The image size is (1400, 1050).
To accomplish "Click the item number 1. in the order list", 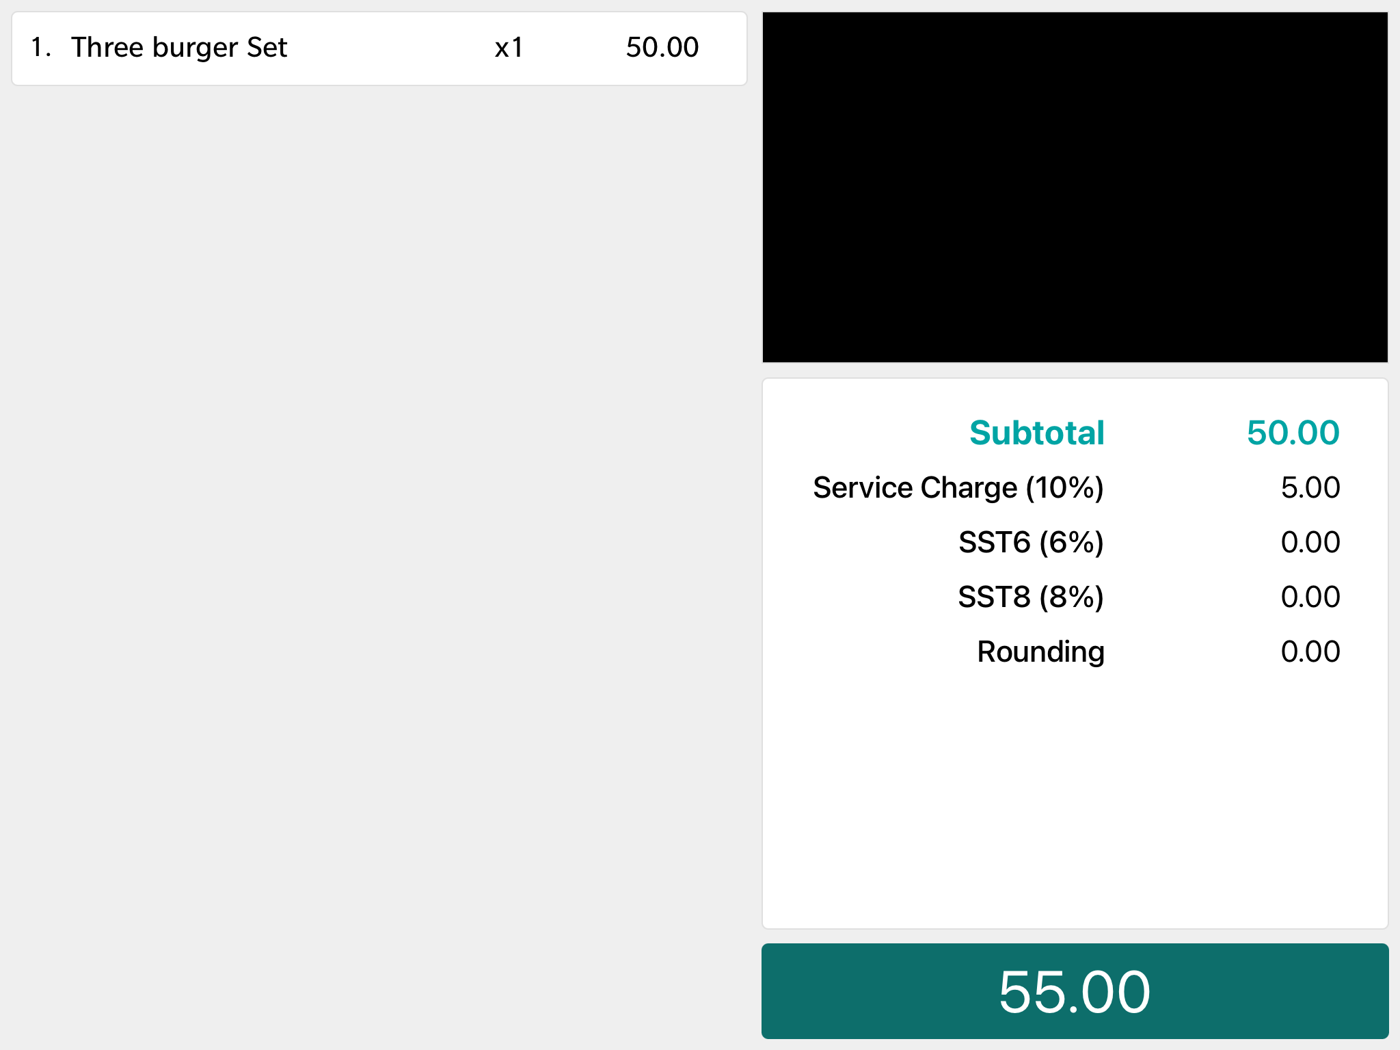I will point(40,48).
